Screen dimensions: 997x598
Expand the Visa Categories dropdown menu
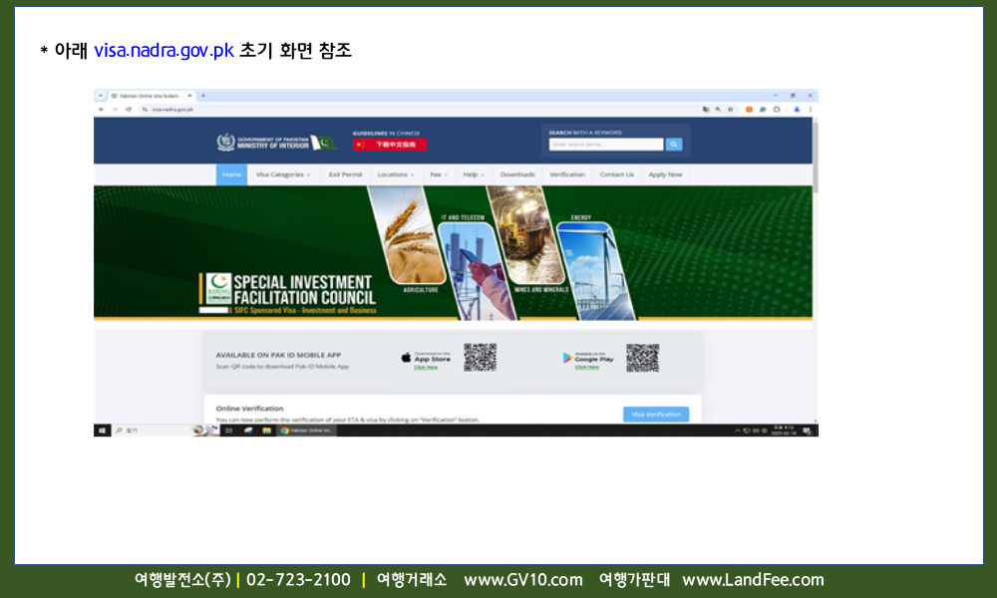[x=283, y=174]
